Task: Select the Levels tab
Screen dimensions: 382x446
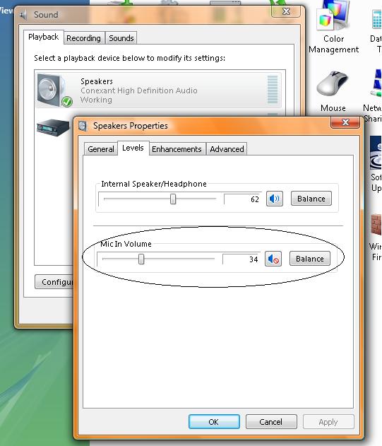Action: [x=133, y=148]
